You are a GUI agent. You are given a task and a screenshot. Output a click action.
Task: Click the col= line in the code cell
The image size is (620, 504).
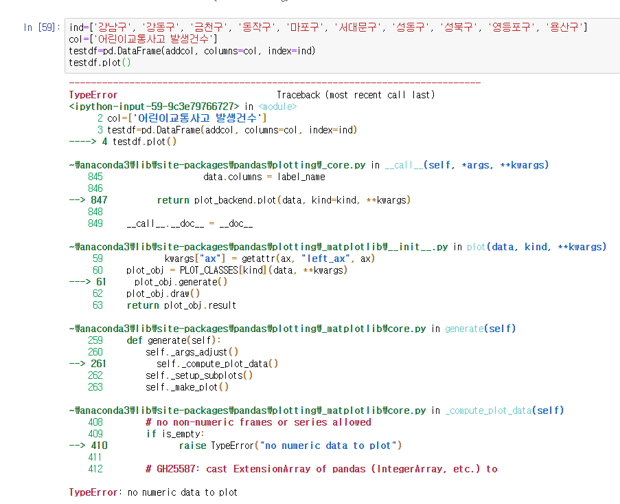143,39
